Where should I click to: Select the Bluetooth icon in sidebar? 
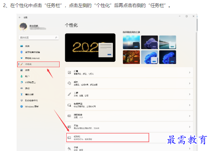(22, 52)
